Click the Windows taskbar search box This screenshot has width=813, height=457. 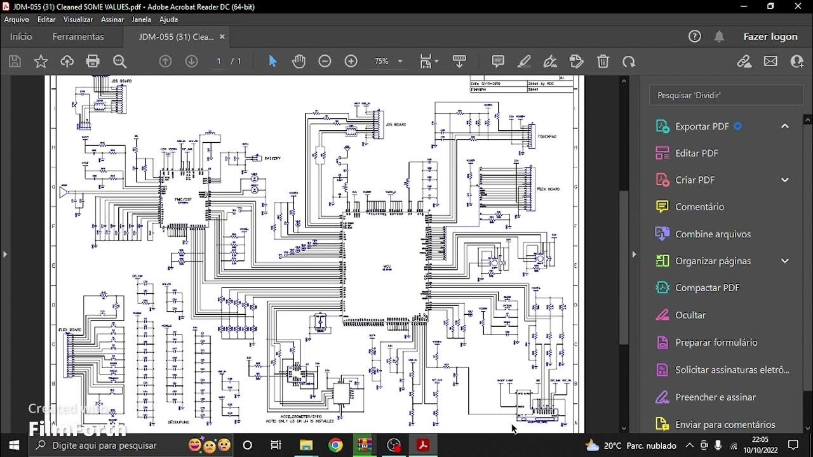click(x=131, y=446)
